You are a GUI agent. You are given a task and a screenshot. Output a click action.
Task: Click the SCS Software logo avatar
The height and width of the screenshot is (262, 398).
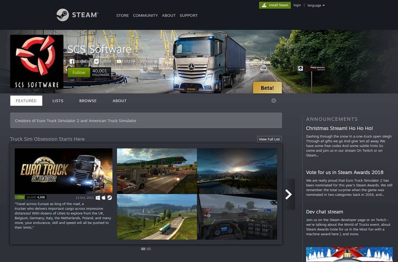click(x=36, y=62)
